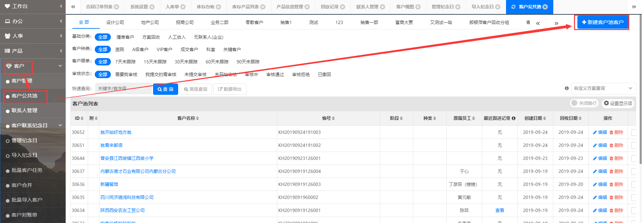Open customer 四川同济锦鸿科技有限公司 link
This screenshot has width=642, height=223.
tap(127, 197)
